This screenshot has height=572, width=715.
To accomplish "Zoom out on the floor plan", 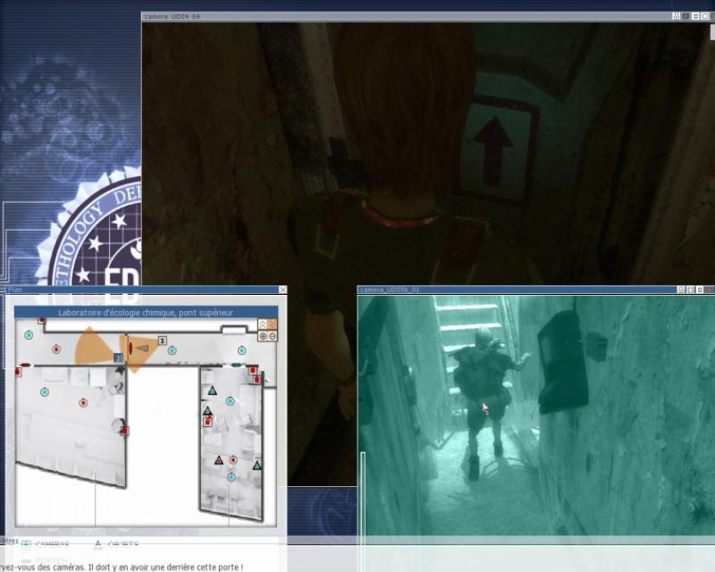I will (273, 336).
